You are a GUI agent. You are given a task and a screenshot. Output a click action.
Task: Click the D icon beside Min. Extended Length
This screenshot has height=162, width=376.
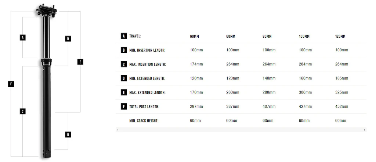pyautogui.click(x=124, y=78)
